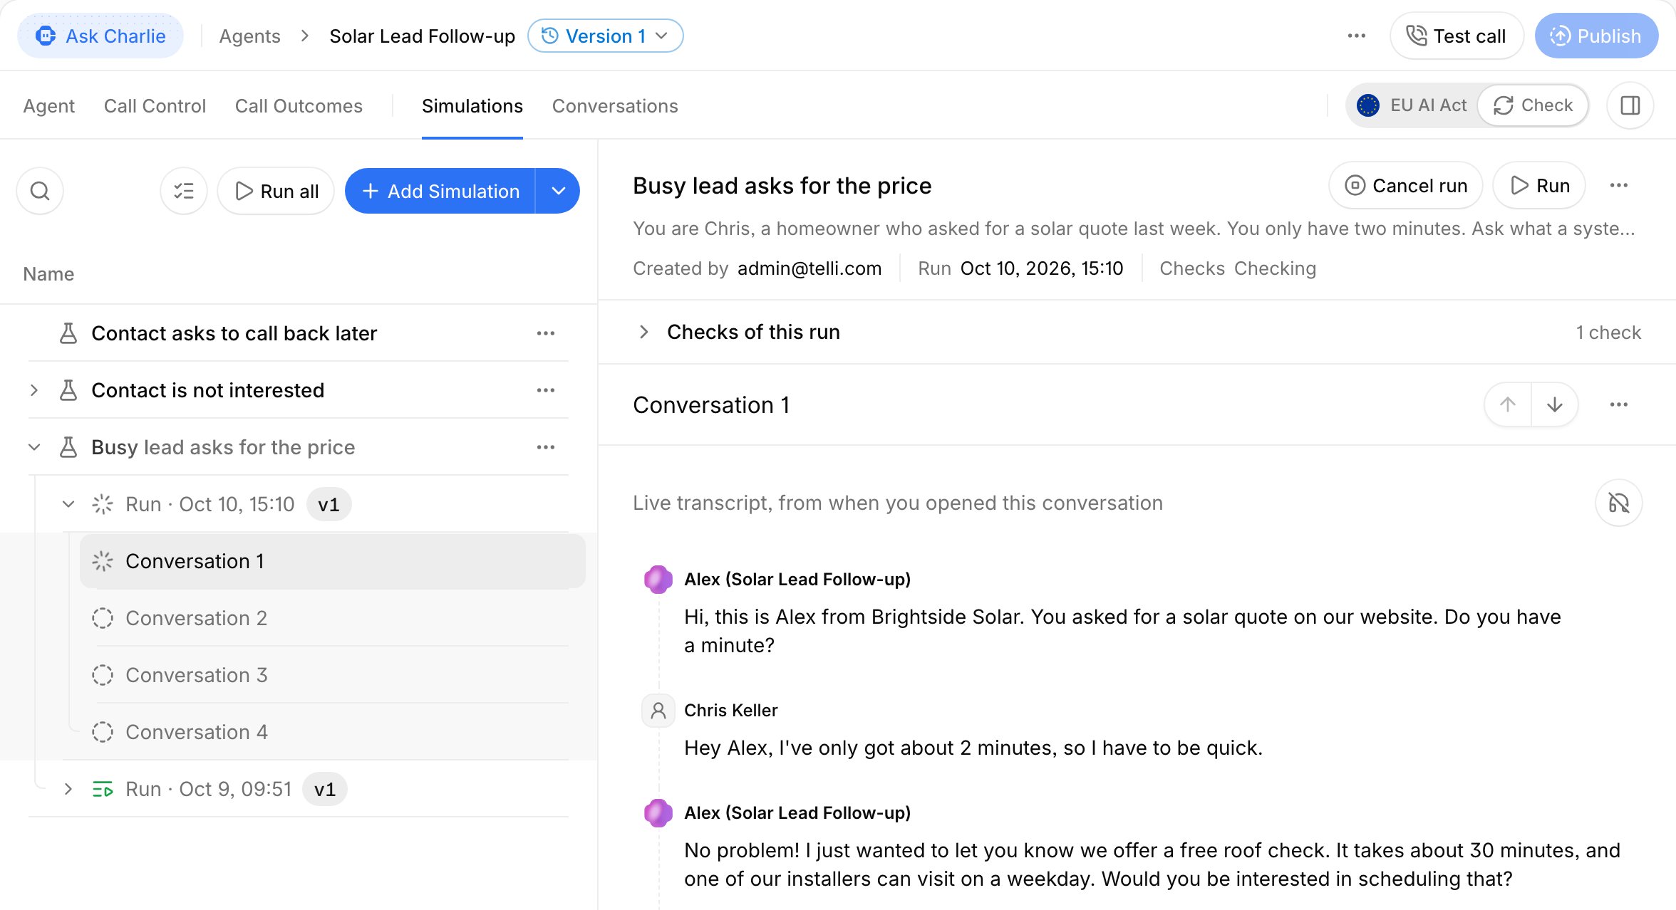Open more options for Busy lead simulation header
Image resolution: width=1676 pixels, height=910 pixels.
1619,186
